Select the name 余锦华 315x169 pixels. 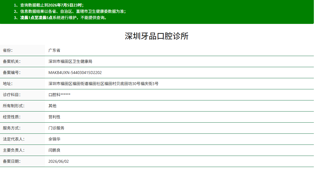[54, 139]
